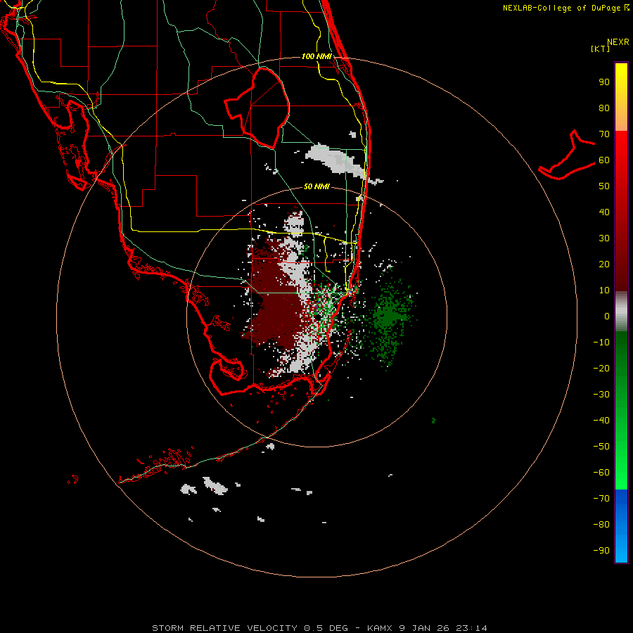The height and width of the screenshot is (633, 633).
Task: Click the -20 value on velocity scale
Action: [x=601, y=369]
